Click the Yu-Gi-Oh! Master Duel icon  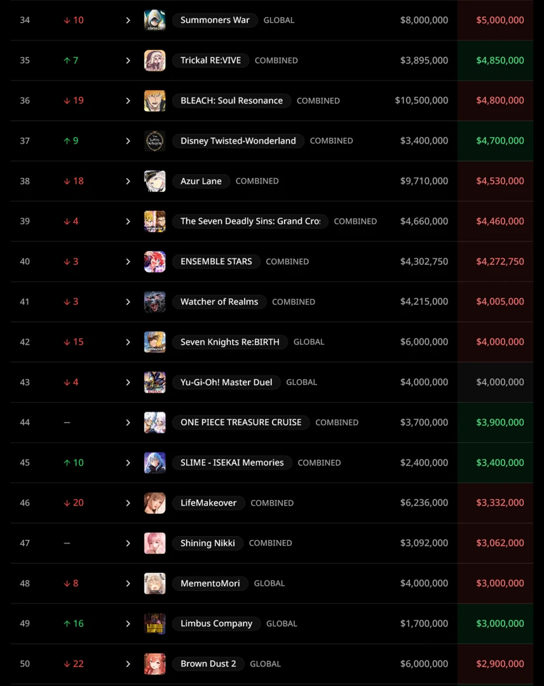coord(155,382)
